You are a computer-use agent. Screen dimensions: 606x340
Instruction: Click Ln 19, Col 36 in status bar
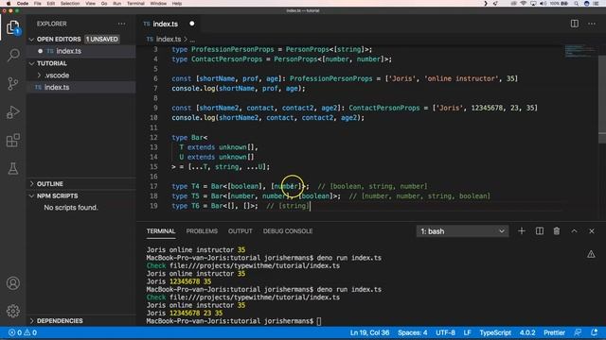coord(369,332)
